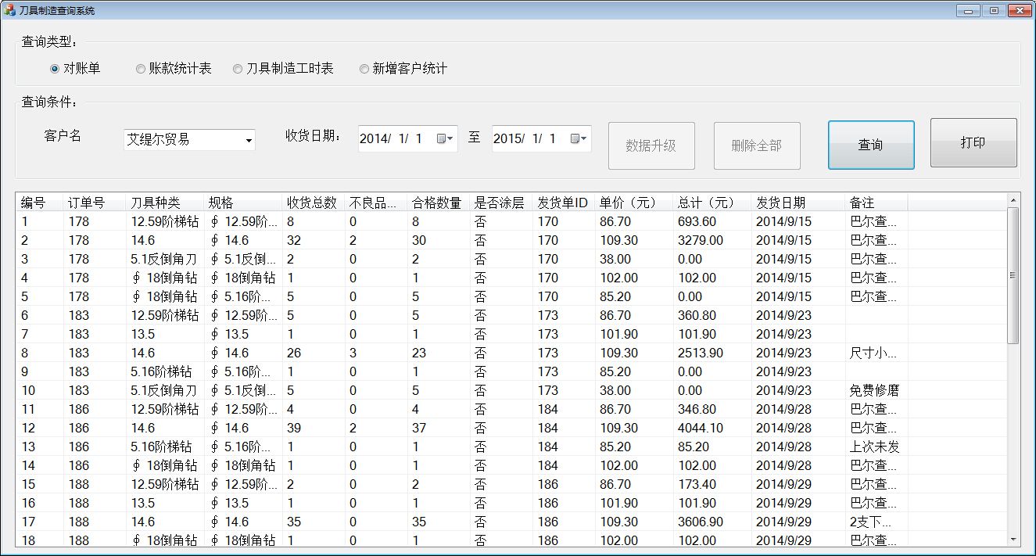Click the 打印 button

(x=973, y=143)
